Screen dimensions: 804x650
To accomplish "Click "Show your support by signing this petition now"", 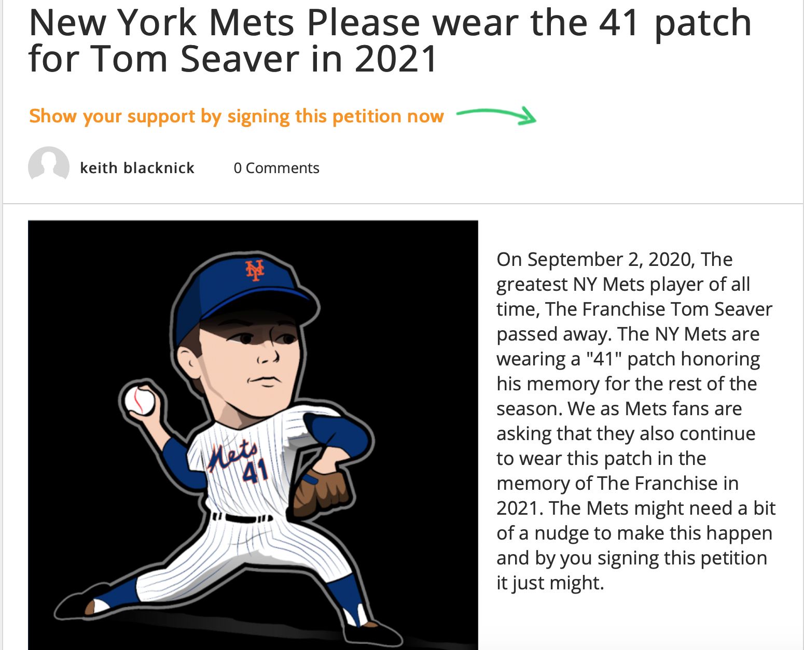I will 237,116.
